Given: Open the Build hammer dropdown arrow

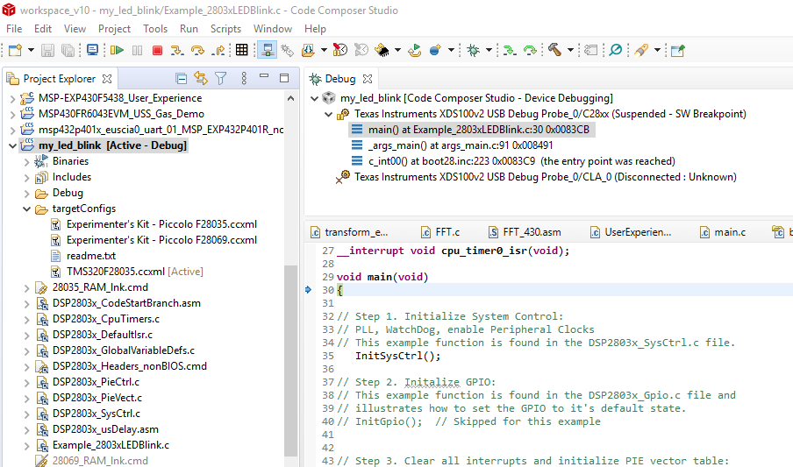Looking at the screenshot, I should (570, 50).
